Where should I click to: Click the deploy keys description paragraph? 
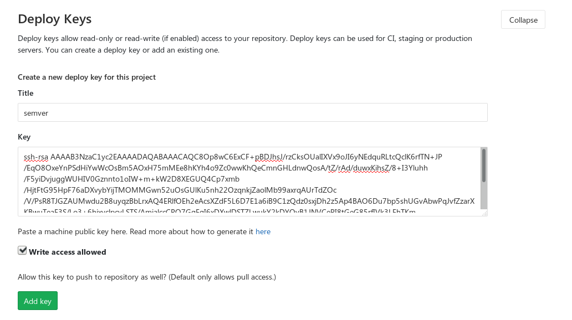244,44
